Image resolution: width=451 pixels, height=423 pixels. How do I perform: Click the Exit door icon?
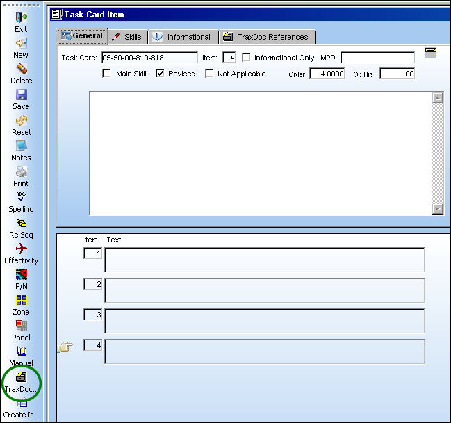pyautogui.click(x=22, y=17)
